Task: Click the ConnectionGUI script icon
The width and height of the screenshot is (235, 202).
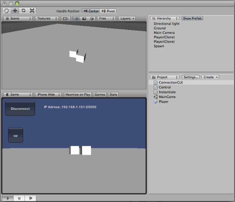Action: [x=156, y=83]
